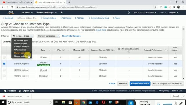
Task: Click the Show/Hide Columns link
Action: click(71, 36)
